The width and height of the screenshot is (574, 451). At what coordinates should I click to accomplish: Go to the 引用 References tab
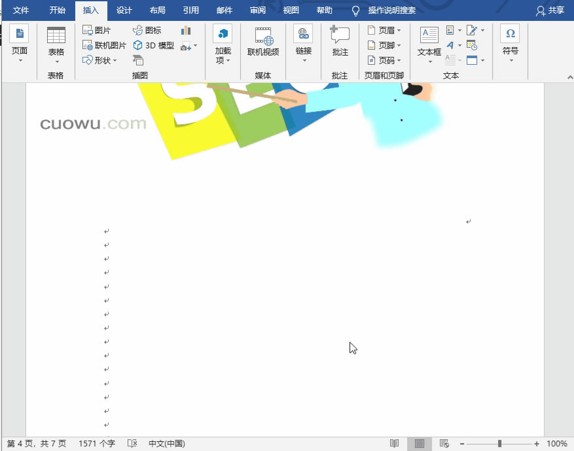(190, 10)
